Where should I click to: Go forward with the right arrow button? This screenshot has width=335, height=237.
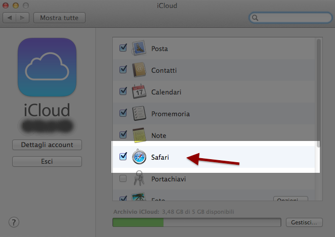[x=22, y=18]
